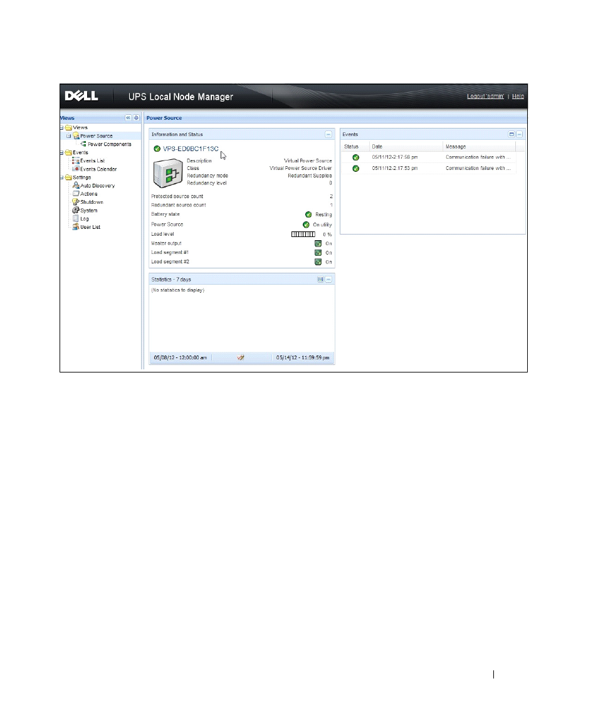Image resolution: width=598 pixels, height=718 pixels.
Task: Click the Power Source tree node icon
Action: (x=76, y=136)
